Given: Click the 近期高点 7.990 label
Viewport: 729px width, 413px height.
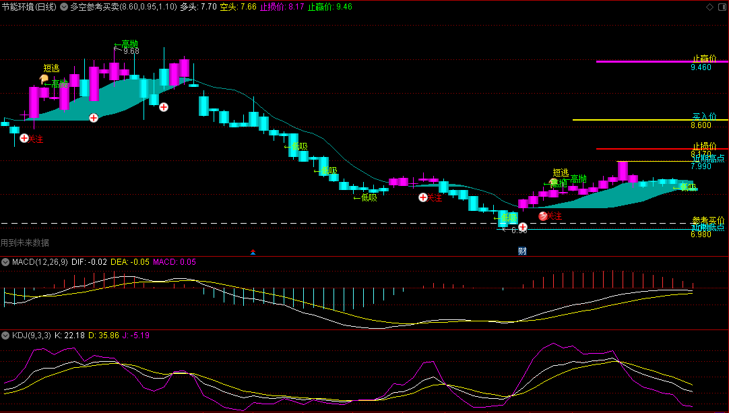Looking at the screenshot, I should pos(707,162).
